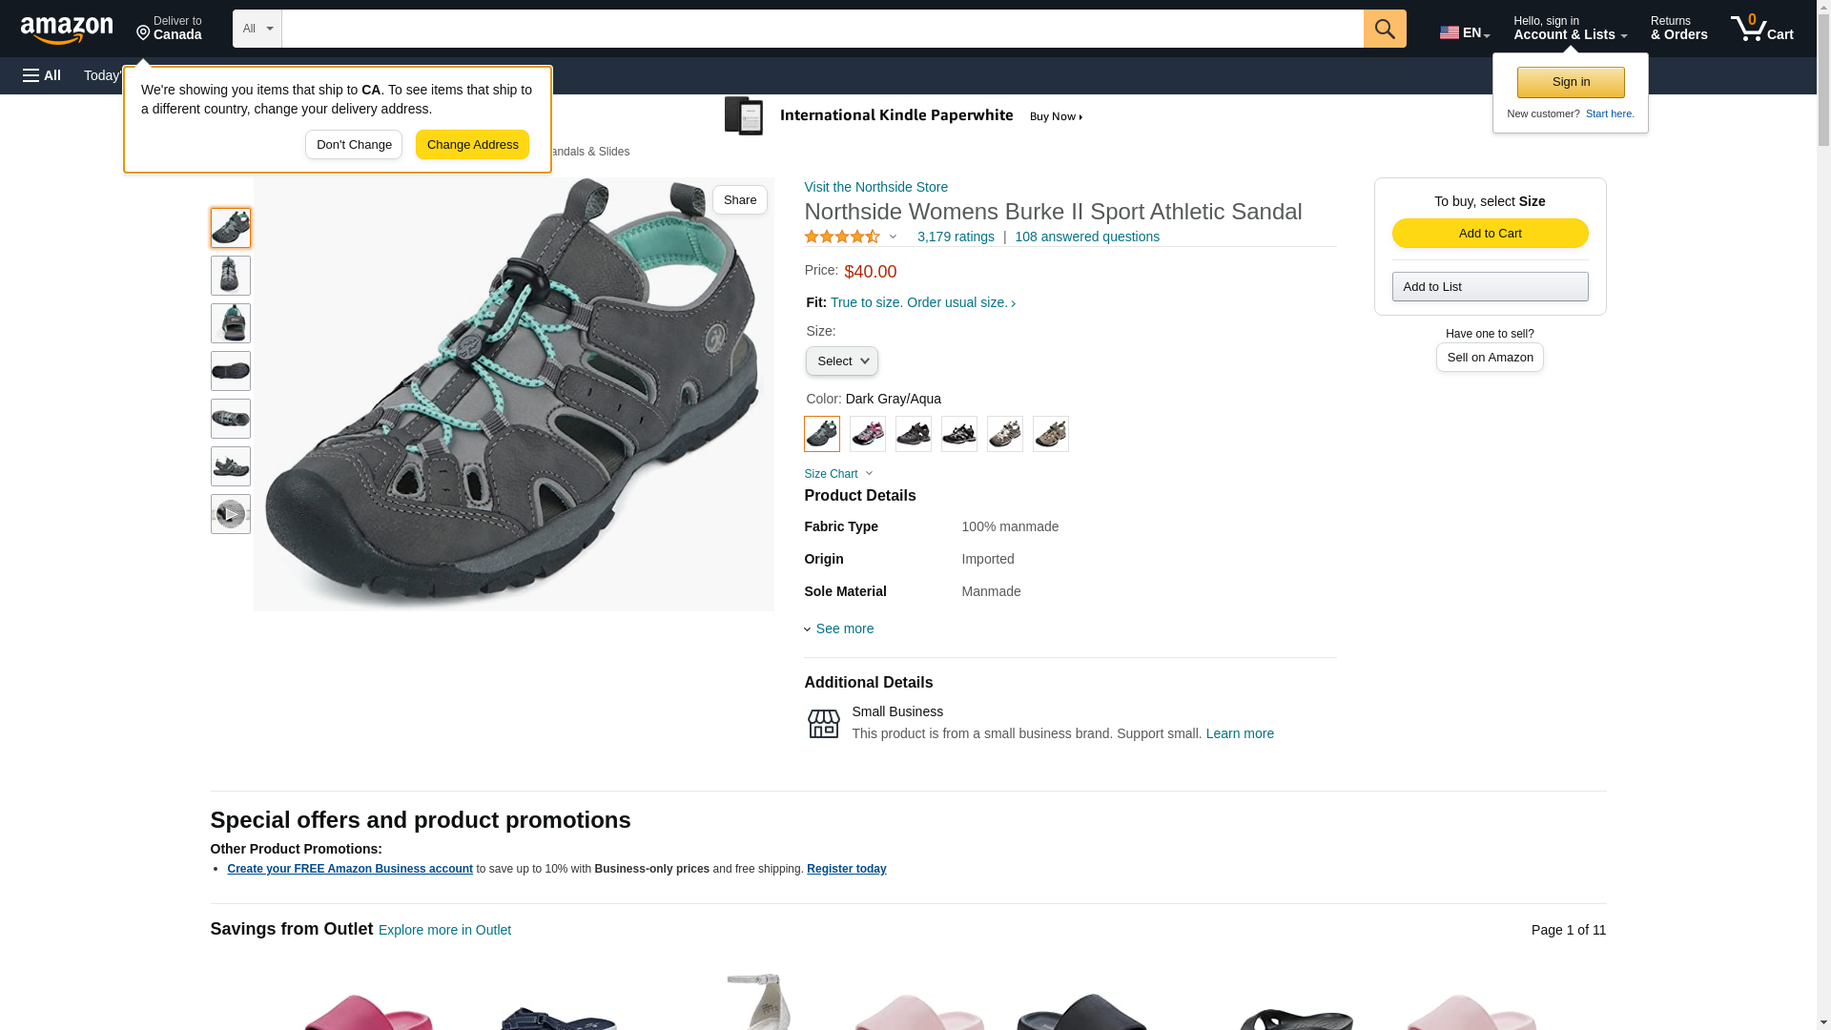The width and height of the screenshot is (1831, 1030).
Task: Click the search magnifier button
Action: tap(1385, 29)
